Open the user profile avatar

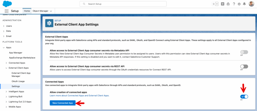[x=251, y=4]
